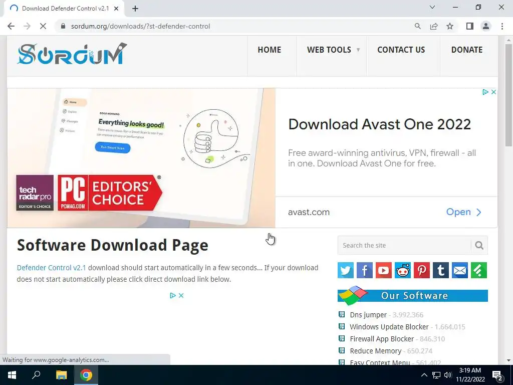Viewport: 513px width, 385px height.
Task: Open File Explorer from taskbar
Action: click(61, 375)
